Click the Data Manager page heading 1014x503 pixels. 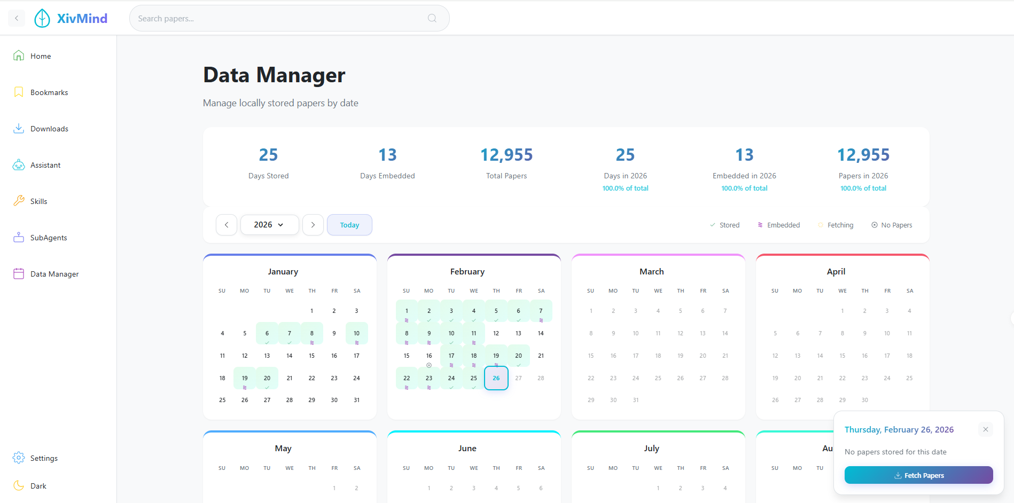point(274,75)
